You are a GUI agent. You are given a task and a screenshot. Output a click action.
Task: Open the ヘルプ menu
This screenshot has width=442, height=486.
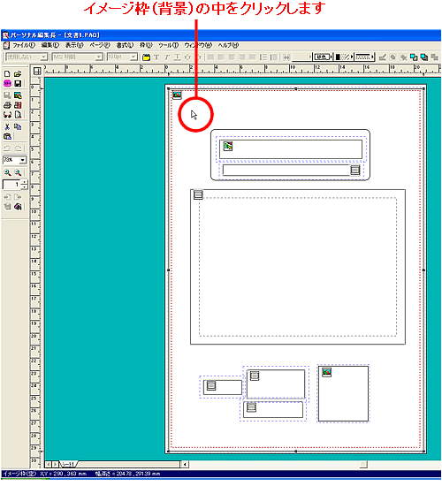[x=228, y=45]
